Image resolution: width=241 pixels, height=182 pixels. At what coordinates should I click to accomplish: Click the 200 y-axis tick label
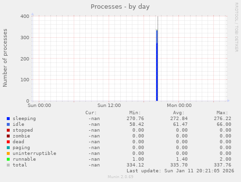pyautogui.click(x=25, y=59)
